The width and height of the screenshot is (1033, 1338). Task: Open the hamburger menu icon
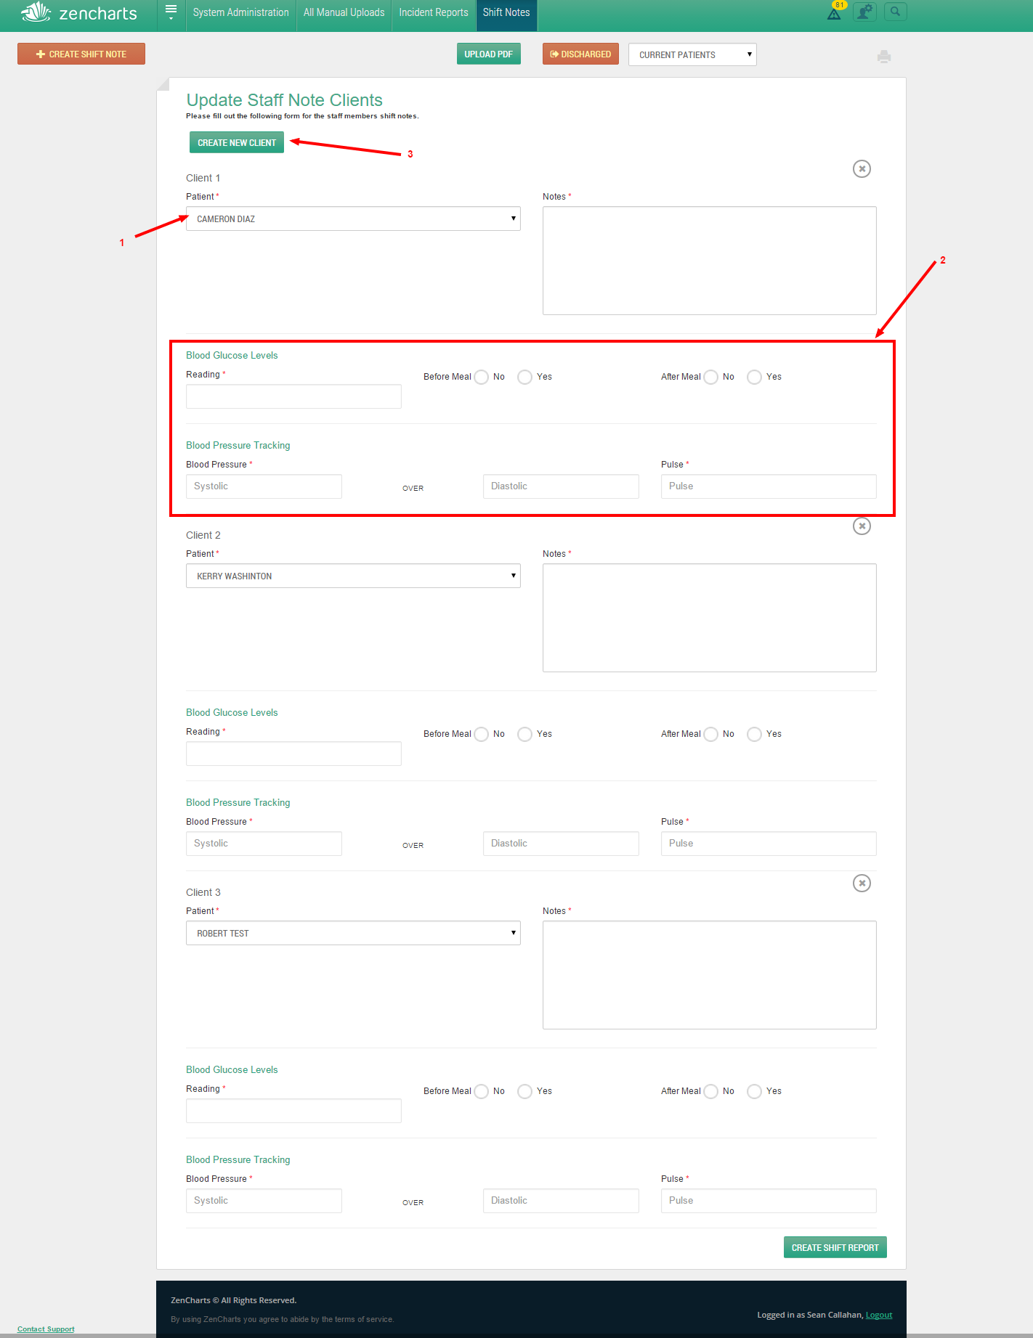[x=171, y=11]
